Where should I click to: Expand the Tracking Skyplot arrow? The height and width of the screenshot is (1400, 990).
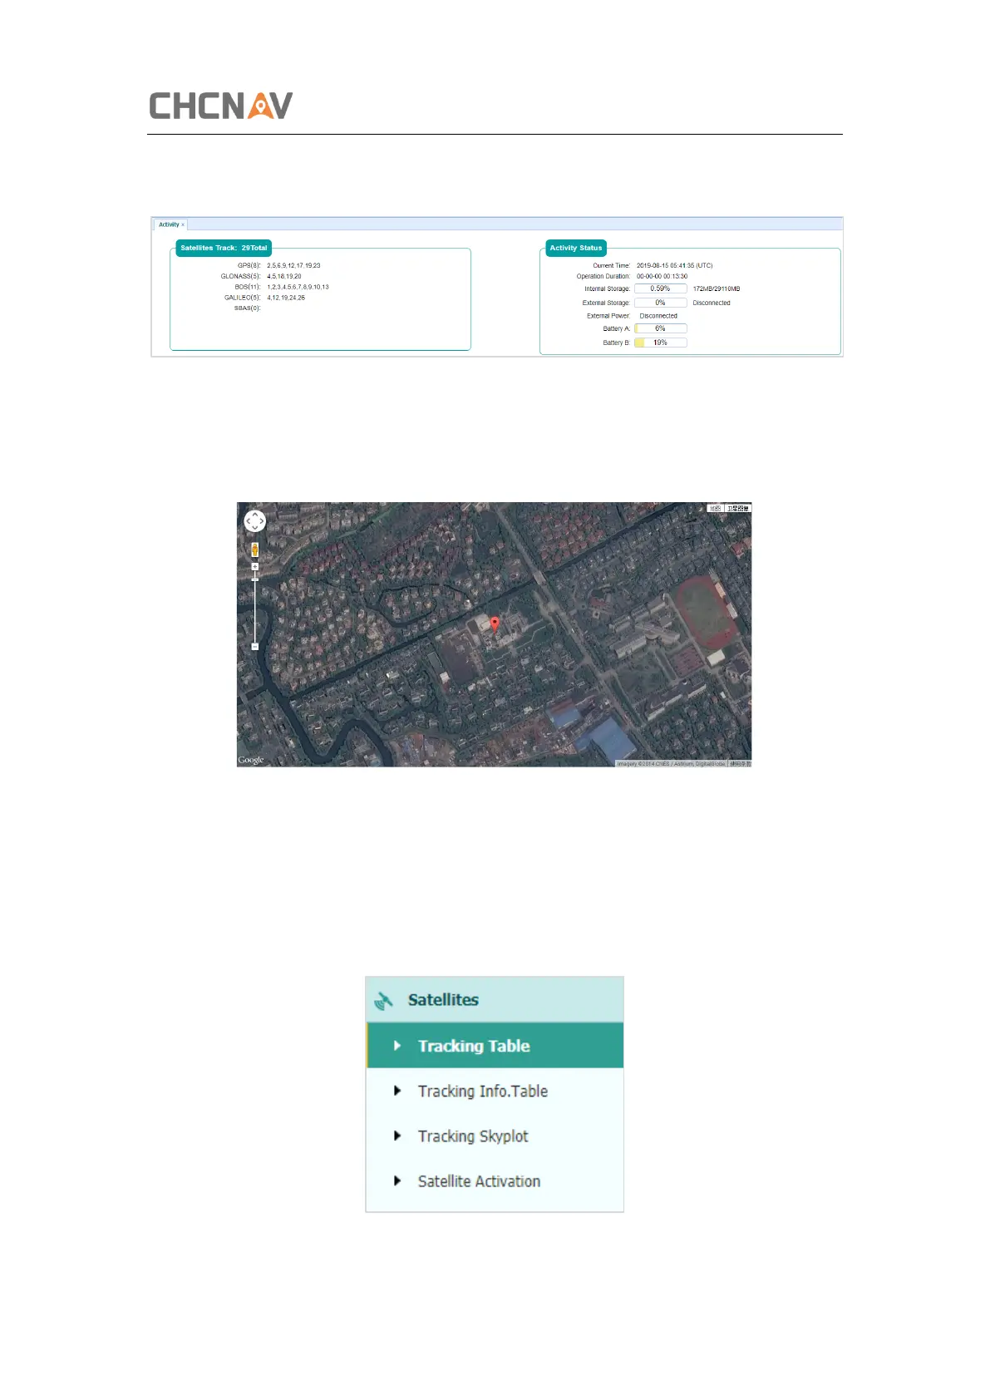click(x=397, y=1136)
